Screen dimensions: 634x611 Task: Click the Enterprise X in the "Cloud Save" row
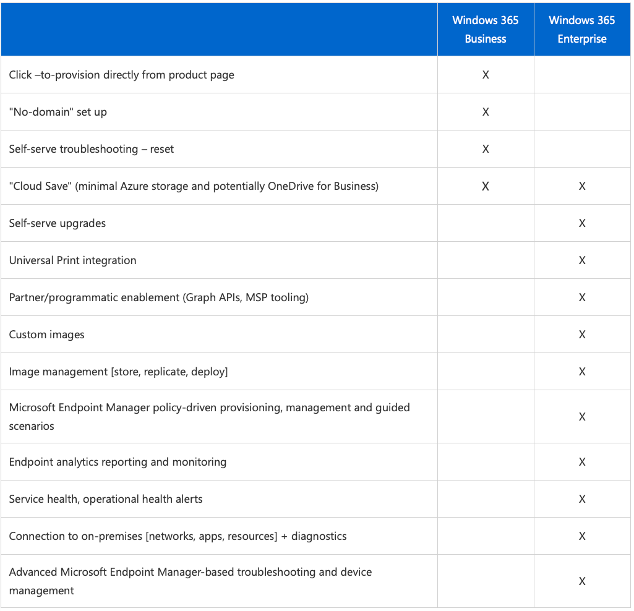click(582, 186)
